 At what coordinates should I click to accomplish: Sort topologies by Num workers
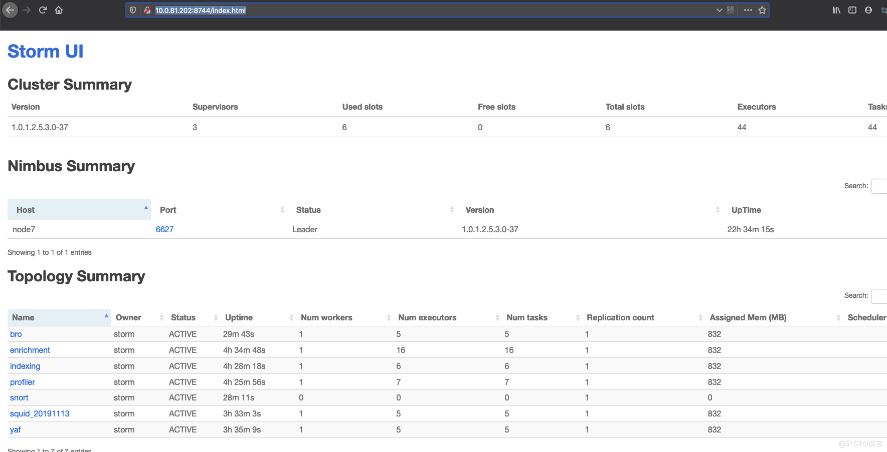coord(345,317)
